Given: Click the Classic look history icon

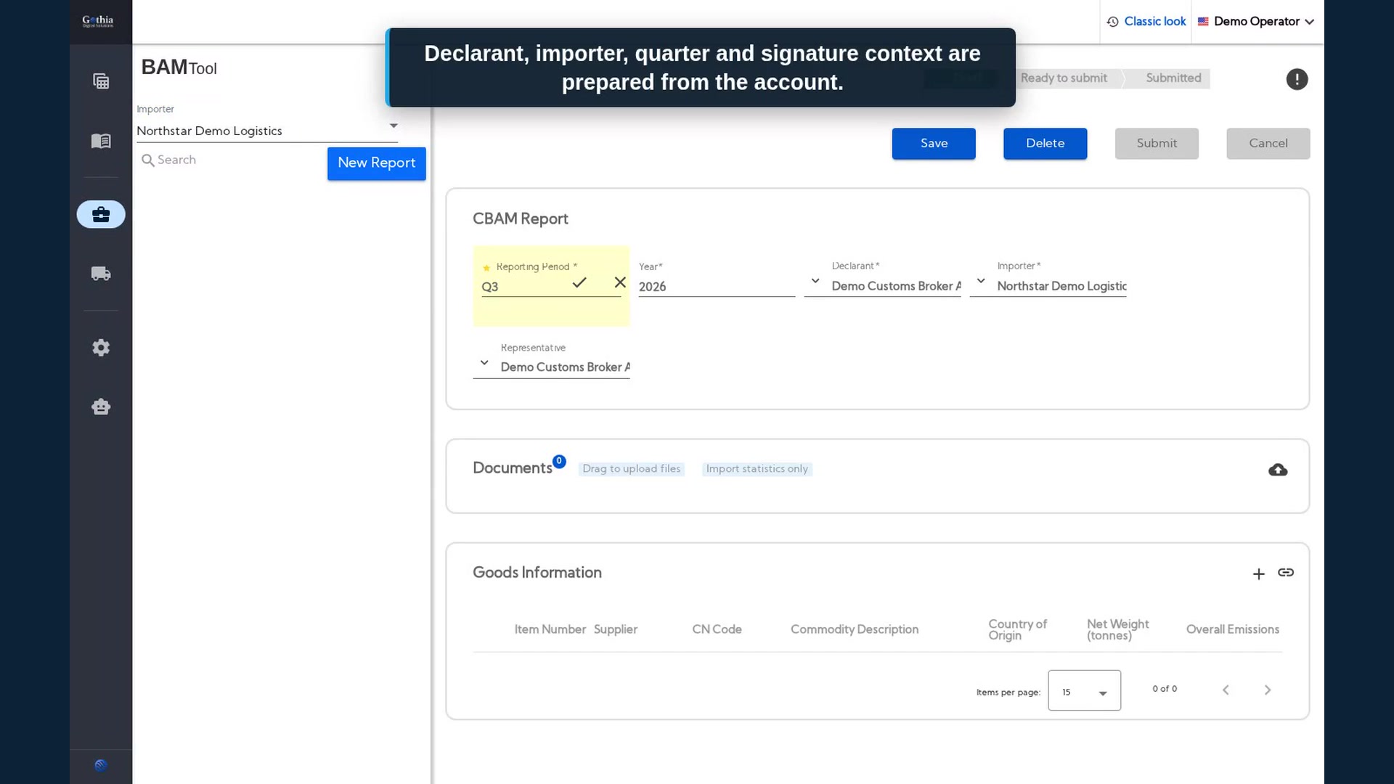Looking at the screenshot, I should 1112,22.
